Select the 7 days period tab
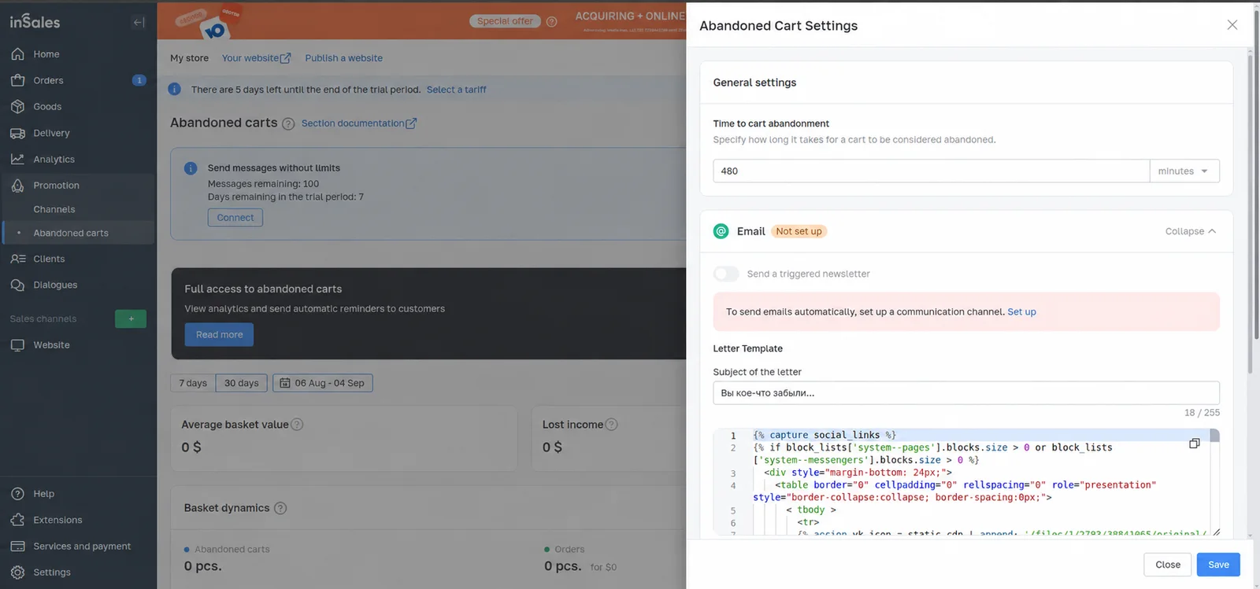Screen dimensions: 1260x589 click(x=193, y=383)
